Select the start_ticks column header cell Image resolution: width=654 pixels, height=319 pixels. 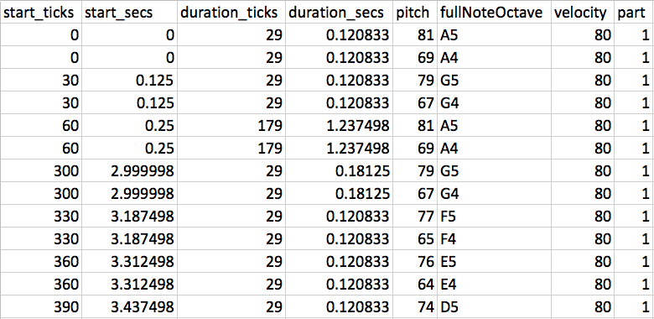41,12
